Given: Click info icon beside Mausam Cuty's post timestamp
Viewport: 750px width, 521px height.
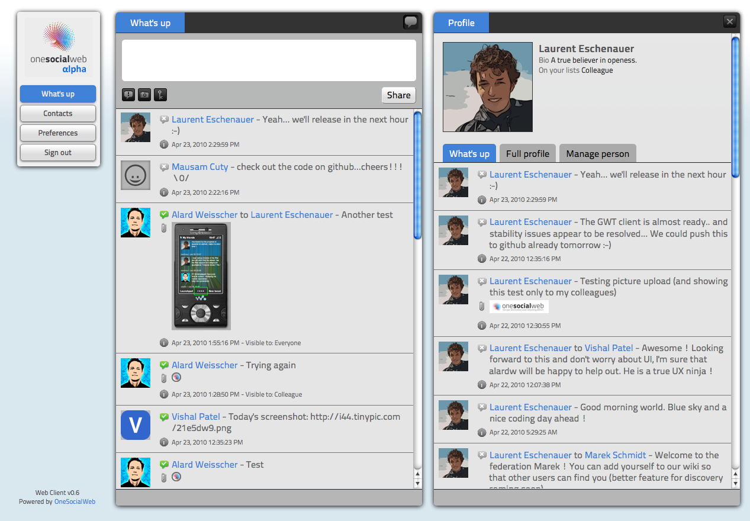Looking at the screenshot, I should [164, 192].
